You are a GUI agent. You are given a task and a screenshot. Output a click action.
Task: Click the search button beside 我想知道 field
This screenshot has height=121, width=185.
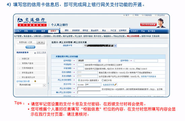coord(41,42)
